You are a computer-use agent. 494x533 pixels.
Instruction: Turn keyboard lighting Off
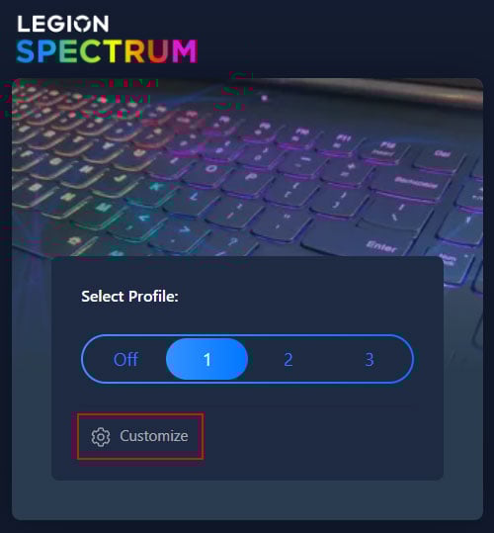[x=125, y=359]
